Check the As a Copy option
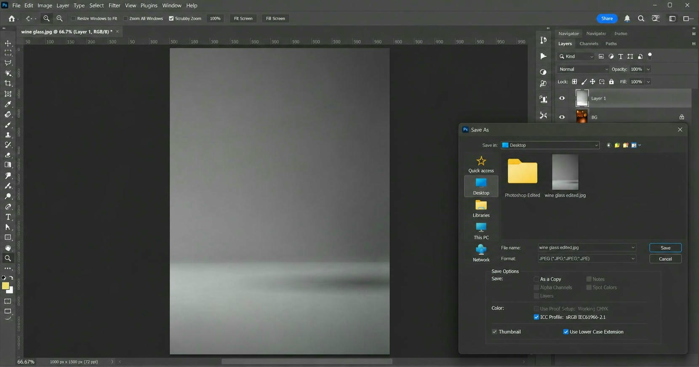This screenshot has height=367, width=699. tap(536, 279)
